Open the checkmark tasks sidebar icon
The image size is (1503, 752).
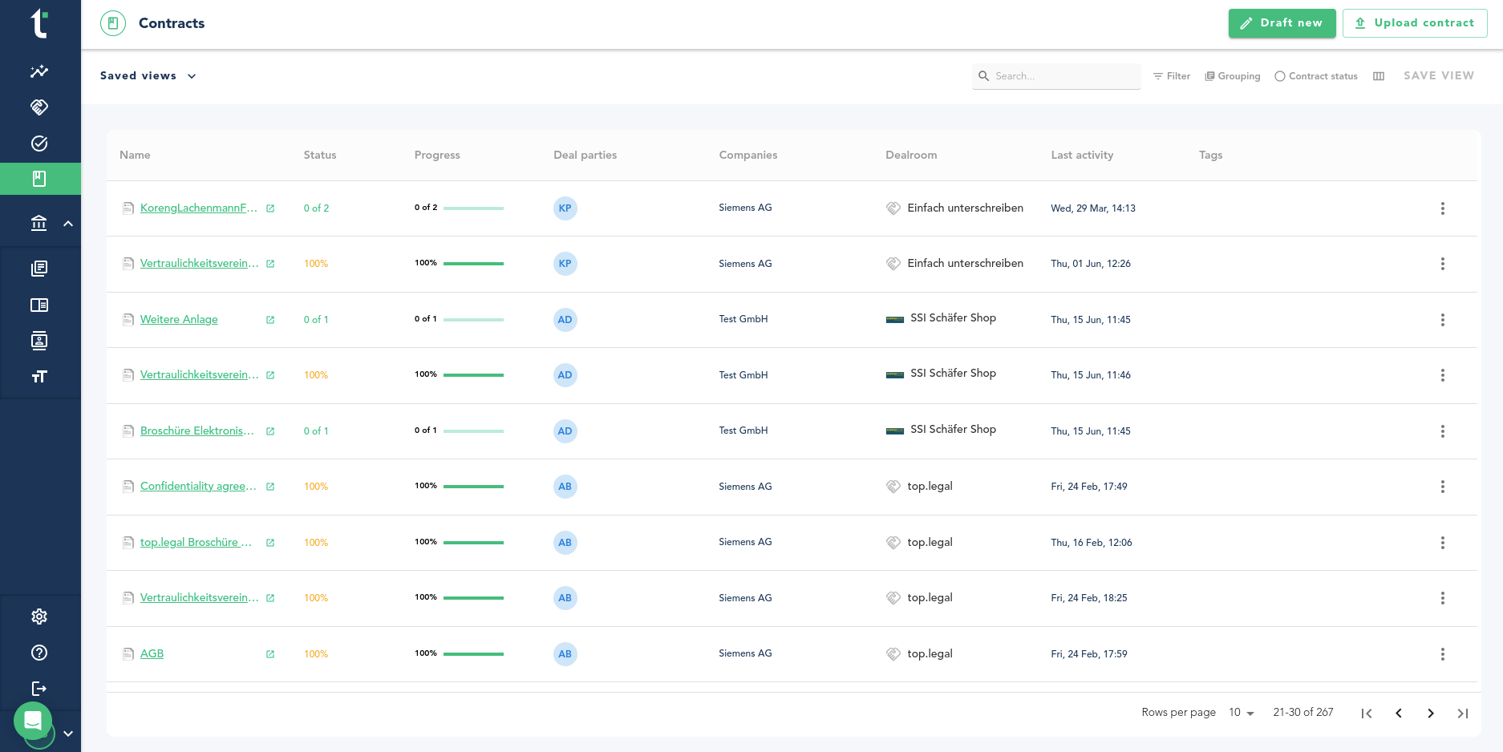tap(39, 144)
